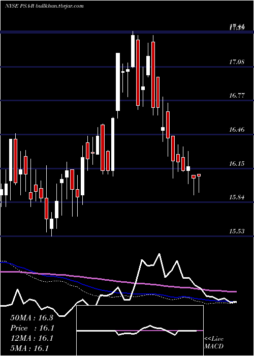
Task: Click the '5MA : 16.1' readout
Action: click(x=29, y=348)
